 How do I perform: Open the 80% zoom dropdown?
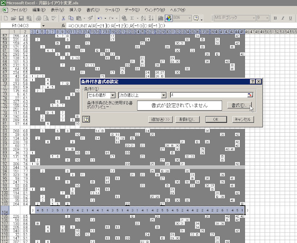(189, 18)
